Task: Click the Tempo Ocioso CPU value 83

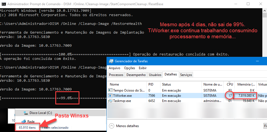Action: [230, 90]
